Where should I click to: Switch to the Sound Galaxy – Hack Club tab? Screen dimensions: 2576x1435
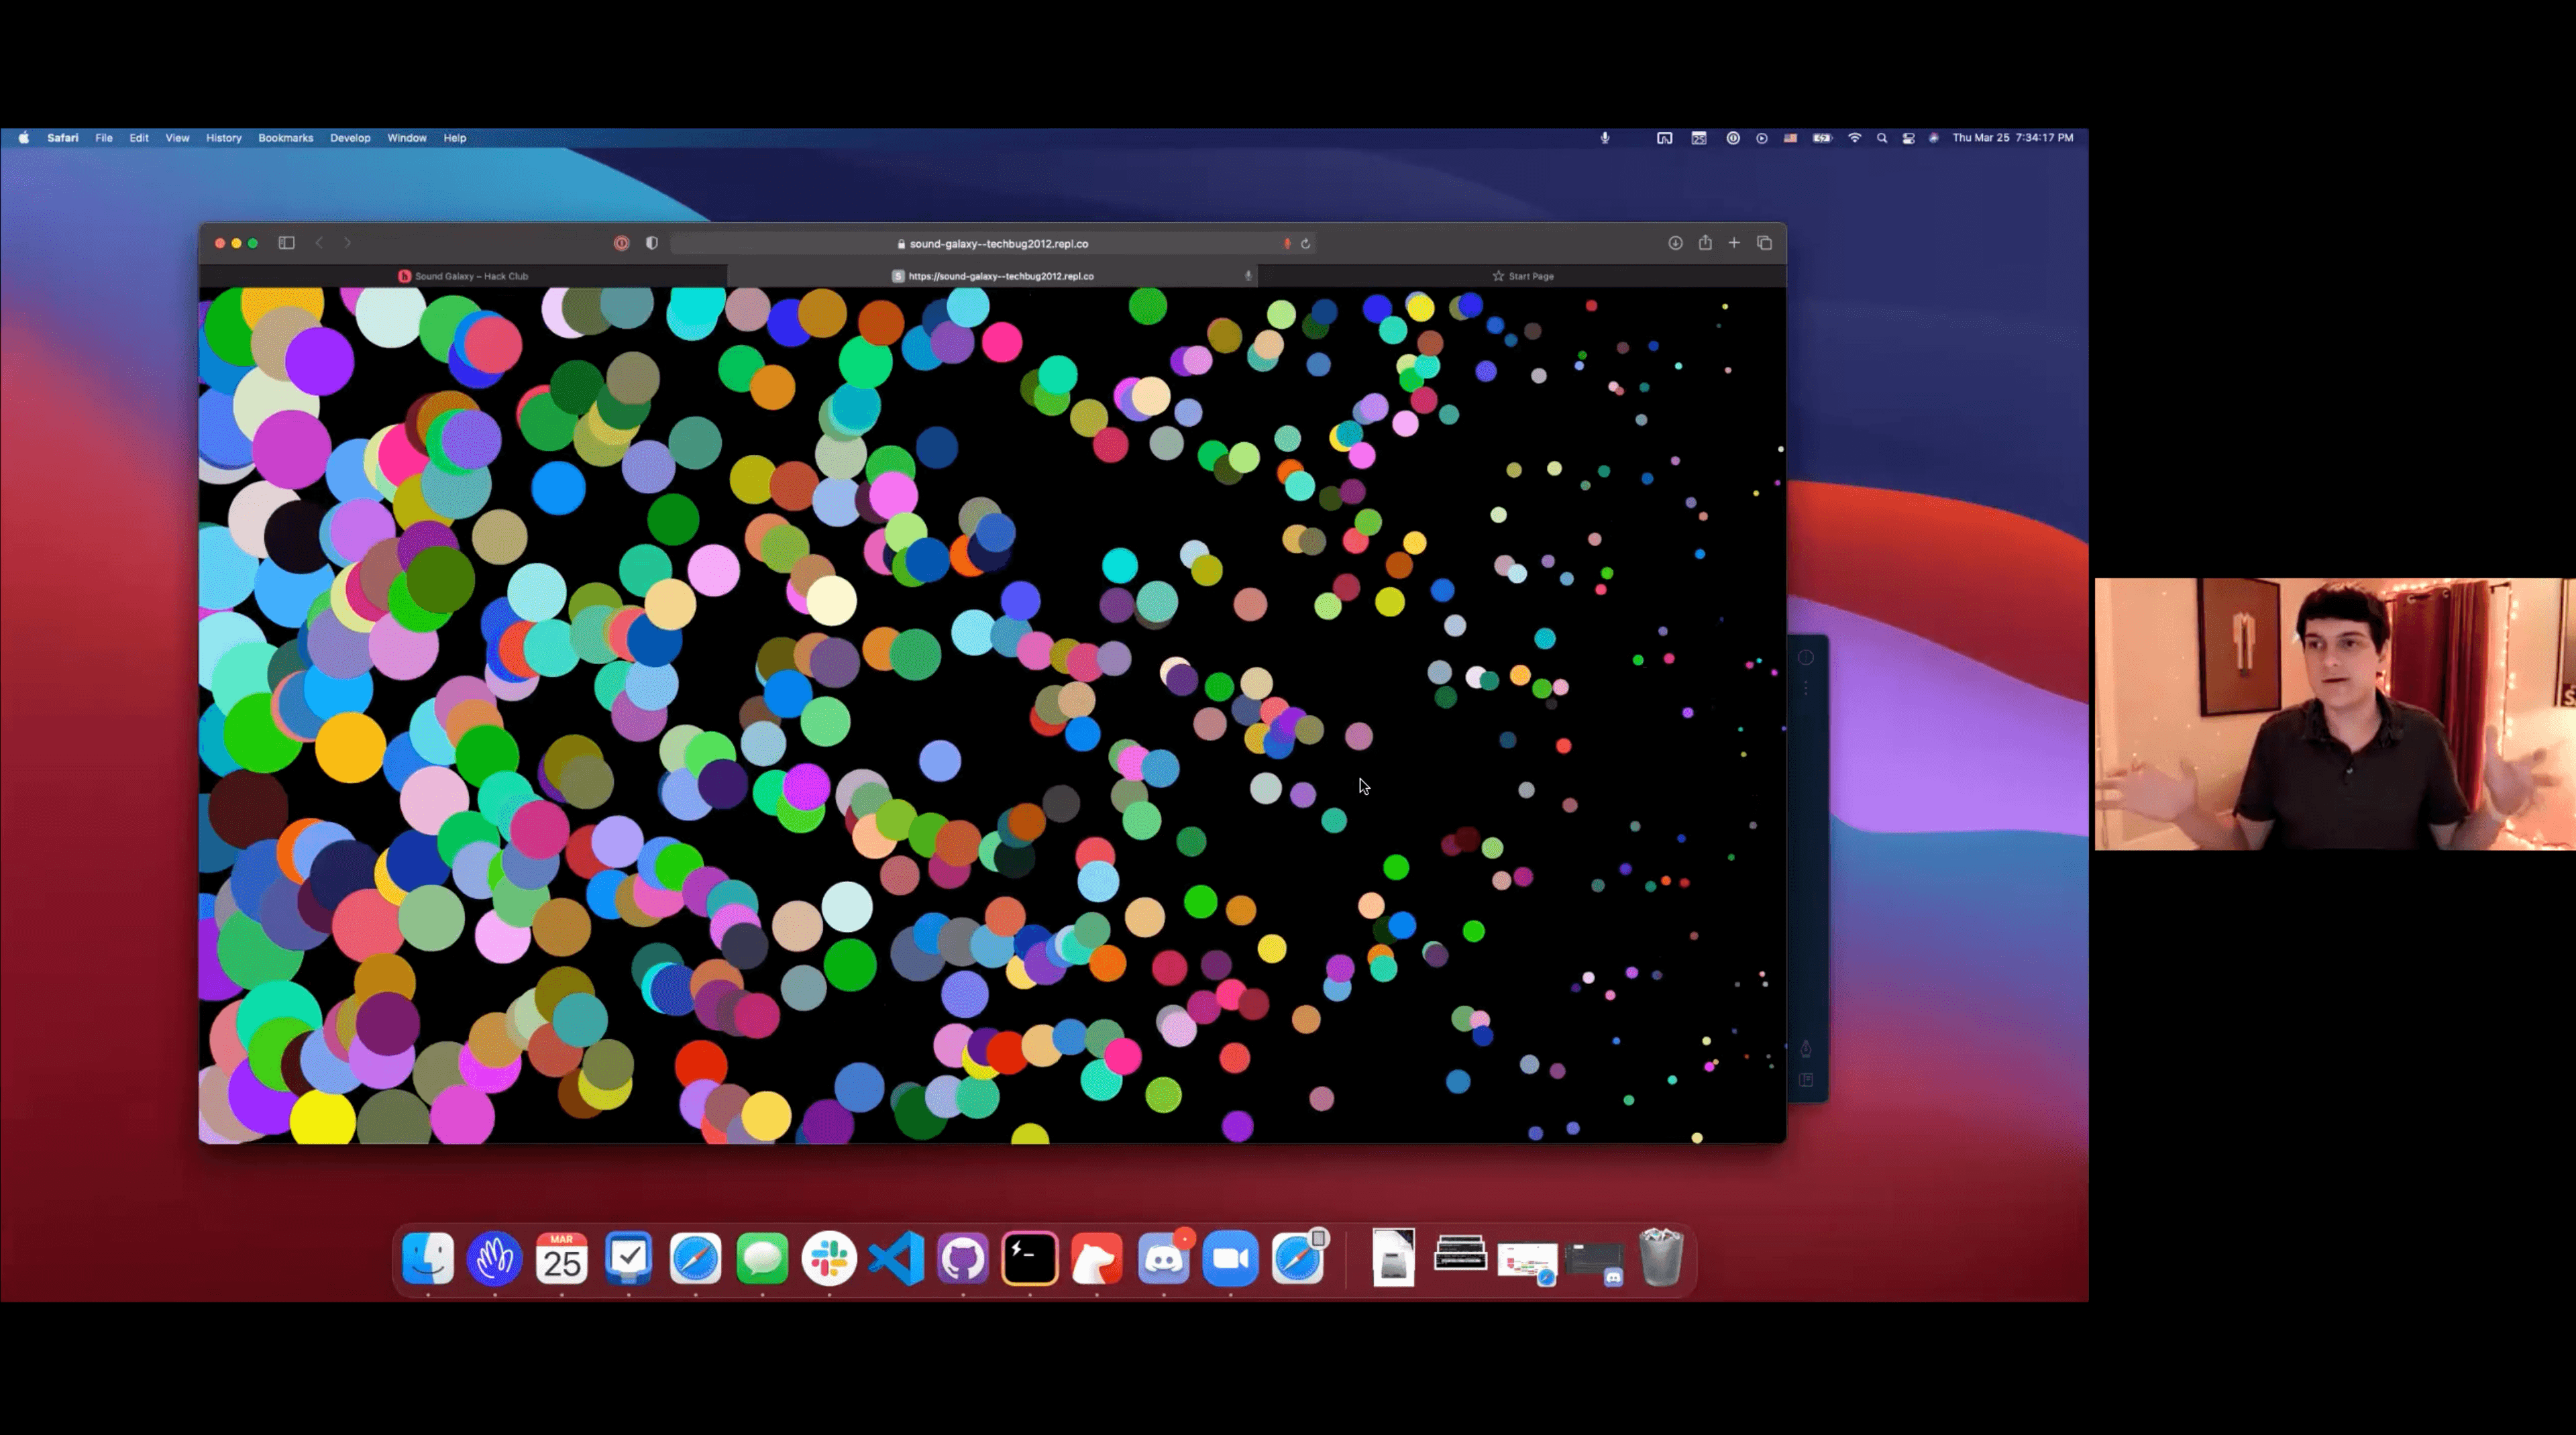[465, 276]
